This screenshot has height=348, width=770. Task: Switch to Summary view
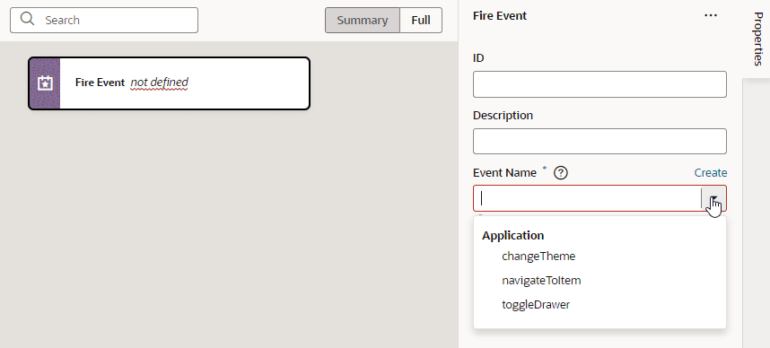[x=363, y=20]
